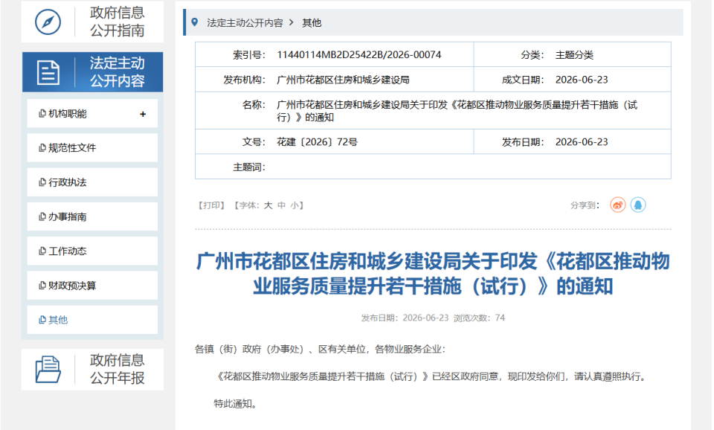The width and height of the screenshot is (714, 430).
Task: Click 其他 in the breadcrumb
Action: pos(312,23)
